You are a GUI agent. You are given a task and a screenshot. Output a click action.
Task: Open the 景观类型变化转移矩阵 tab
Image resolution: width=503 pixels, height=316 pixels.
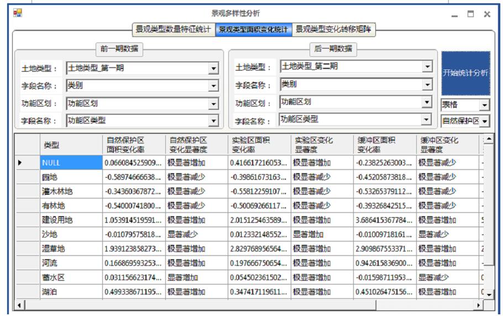click(333, 30)
